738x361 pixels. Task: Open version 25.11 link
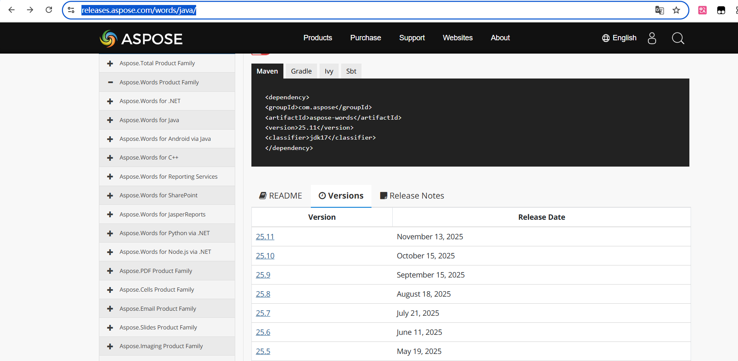(x=265, y=236)
